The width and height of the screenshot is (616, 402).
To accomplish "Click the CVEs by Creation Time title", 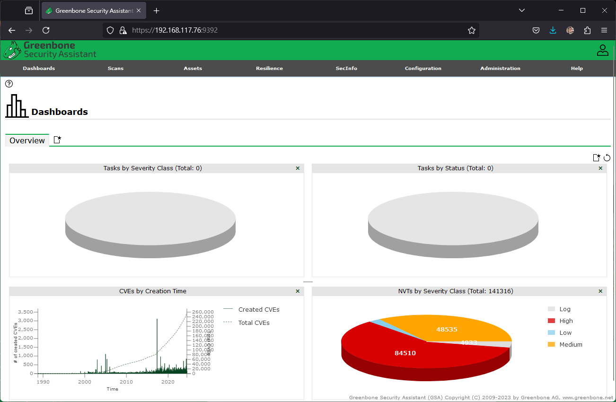I will tap(153, 291).
